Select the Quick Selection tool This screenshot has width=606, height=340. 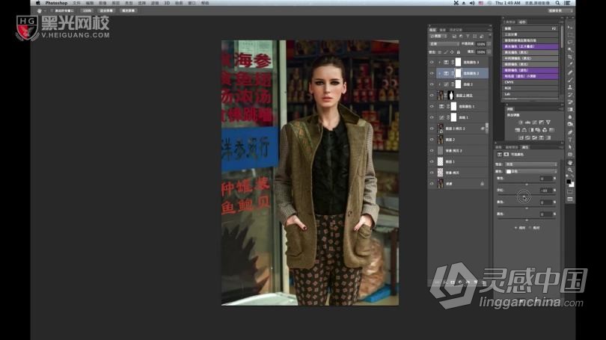[570, 50]
